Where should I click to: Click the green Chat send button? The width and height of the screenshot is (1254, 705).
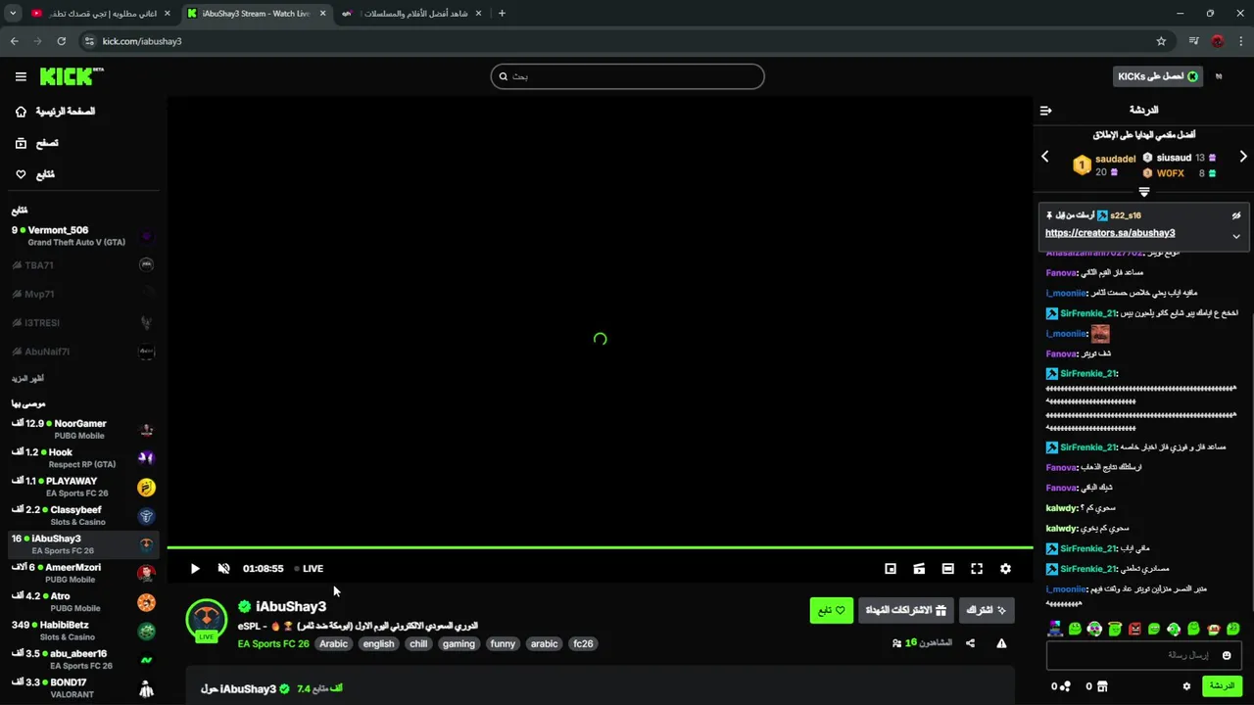coord(1222,686)
